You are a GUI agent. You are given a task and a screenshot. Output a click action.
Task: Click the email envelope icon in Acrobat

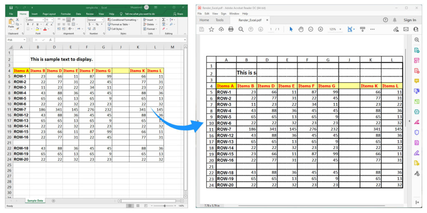(x=406, y=29)
